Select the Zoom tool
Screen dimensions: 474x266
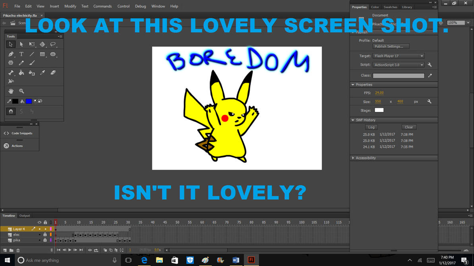21,91
